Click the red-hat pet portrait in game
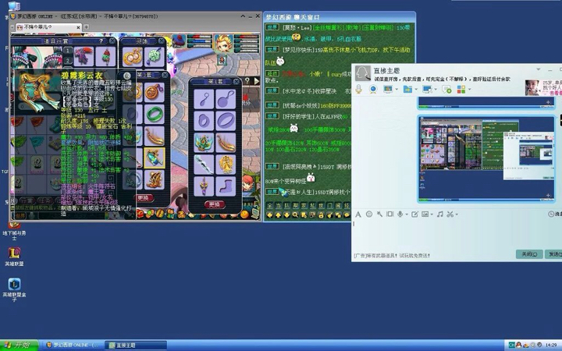 click(x=180, y=41)
